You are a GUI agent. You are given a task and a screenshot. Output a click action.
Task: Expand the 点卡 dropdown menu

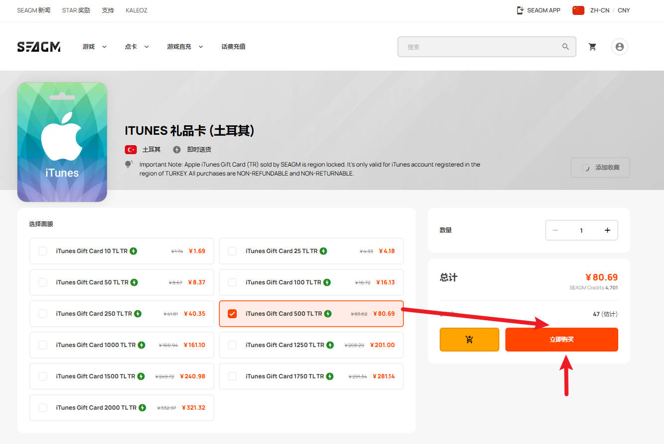[x=137, y=47]
